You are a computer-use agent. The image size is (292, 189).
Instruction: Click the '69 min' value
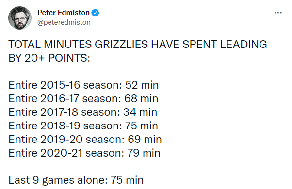pyautogui.click(x=145, y=140)
